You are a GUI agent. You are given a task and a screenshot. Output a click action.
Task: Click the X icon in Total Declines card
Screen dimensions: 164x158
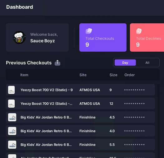point(139,31)
